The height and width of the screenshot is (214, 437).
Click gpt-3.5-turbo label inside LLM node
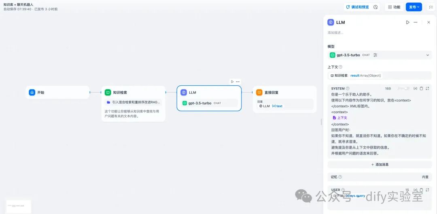[x=200, y=103]
